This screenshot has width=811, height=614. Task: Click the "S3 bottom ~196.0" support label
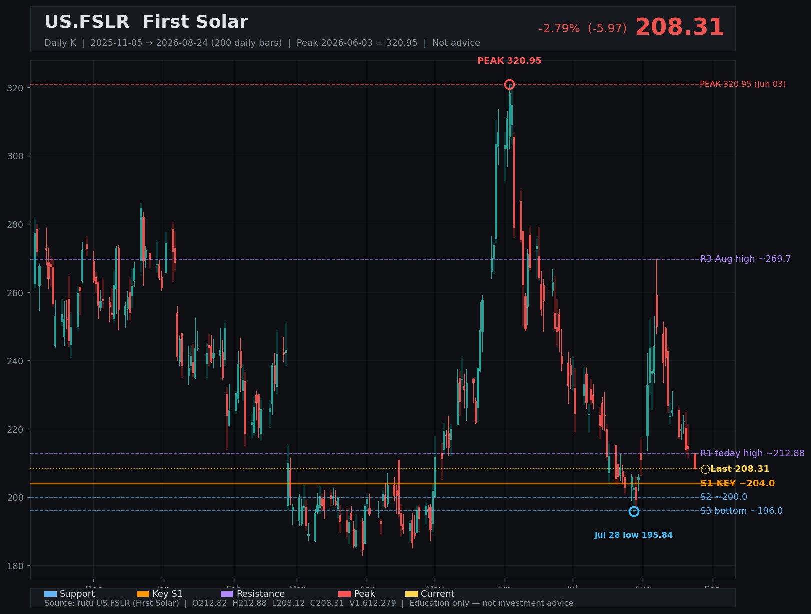(742, 511)
